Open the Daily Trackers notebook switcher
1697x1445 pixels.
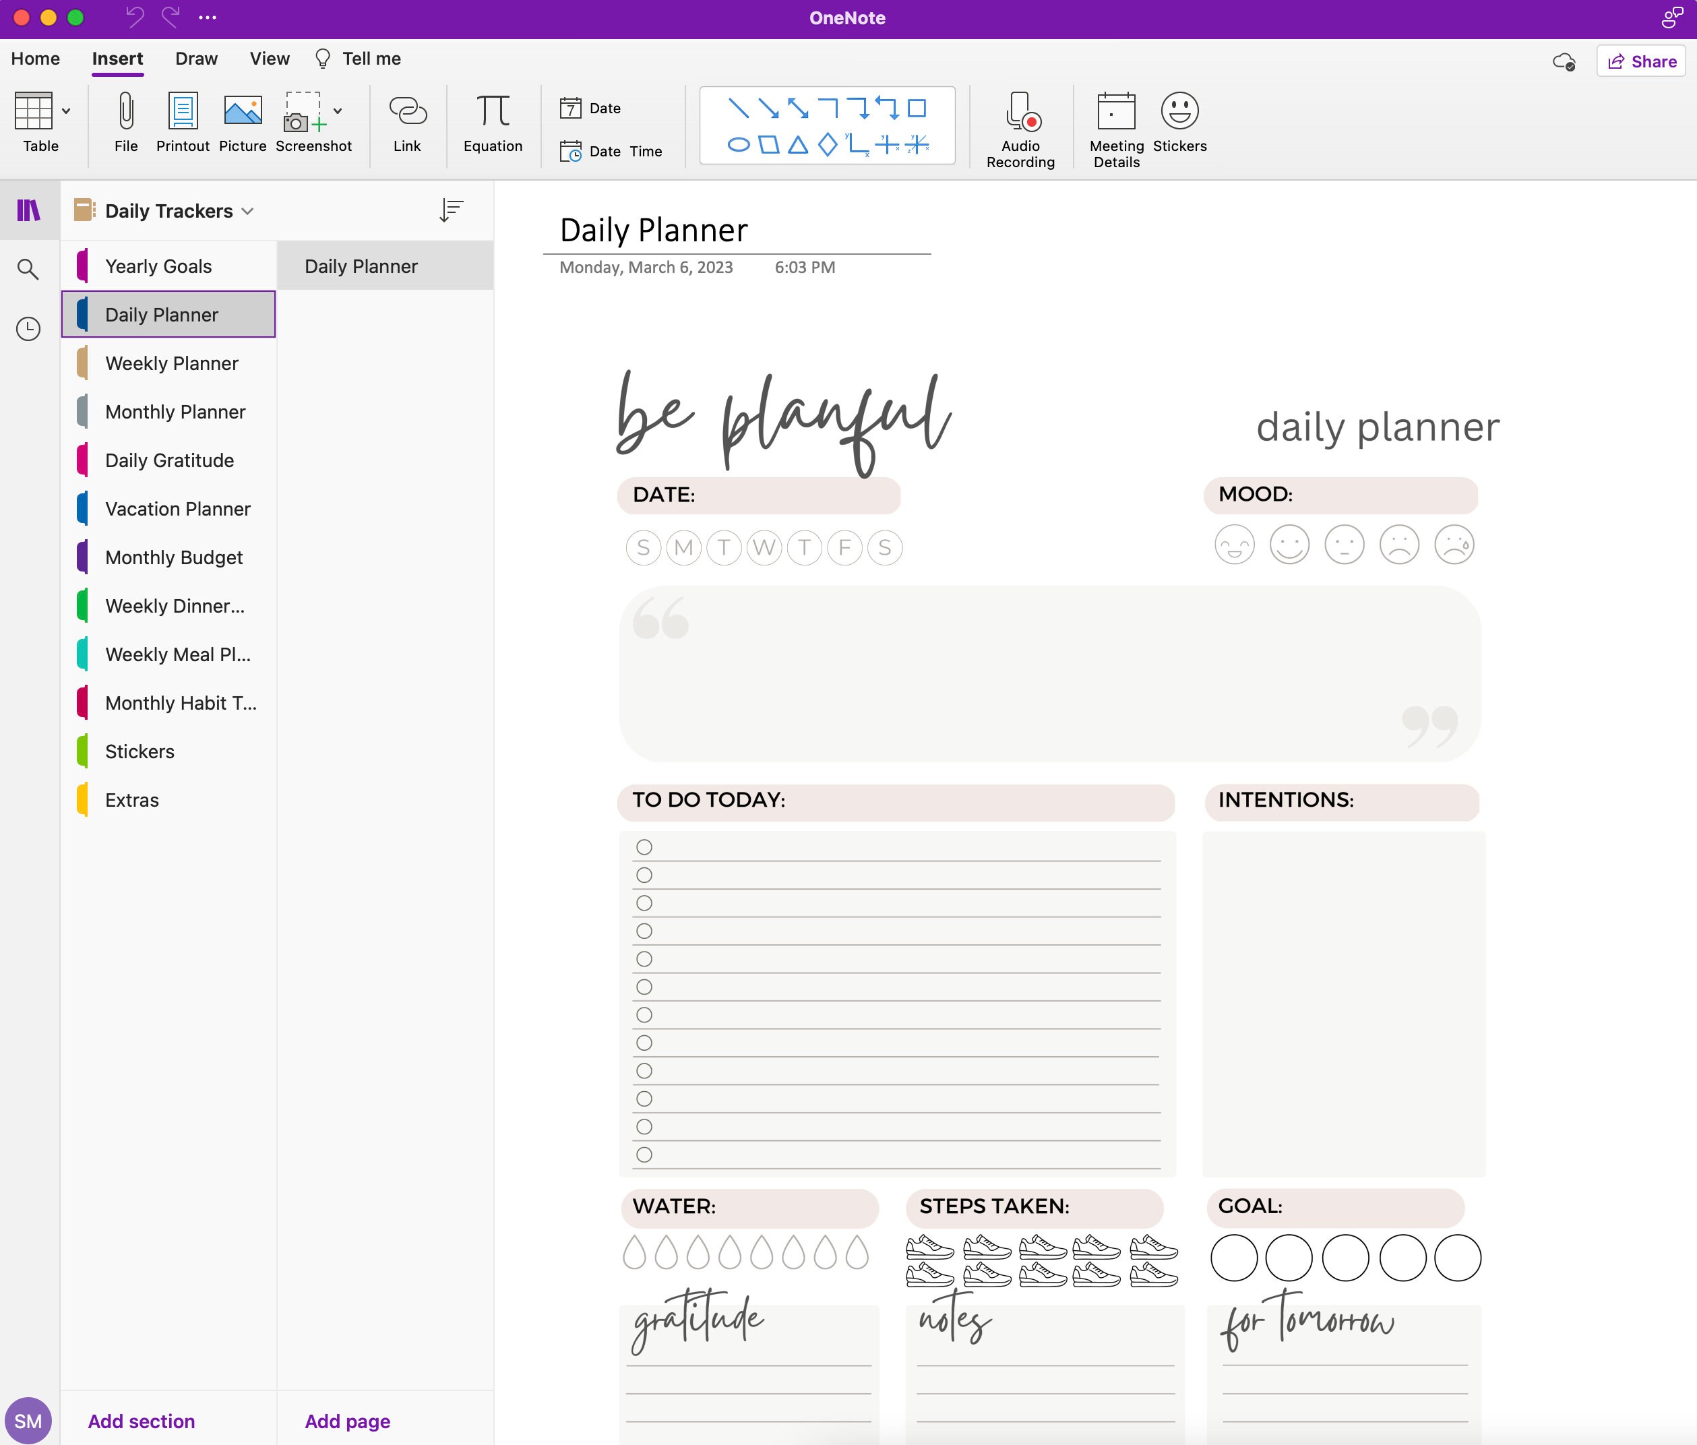tap(248, 210)
